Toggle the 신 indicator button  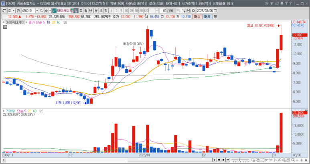[55, 11]
